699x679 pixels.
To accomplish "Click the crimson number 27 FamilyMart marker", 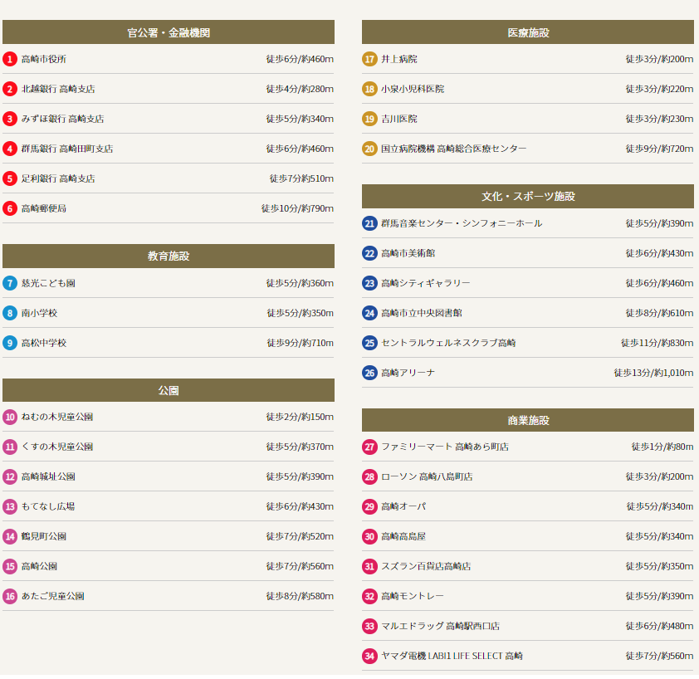I will 369,447.
